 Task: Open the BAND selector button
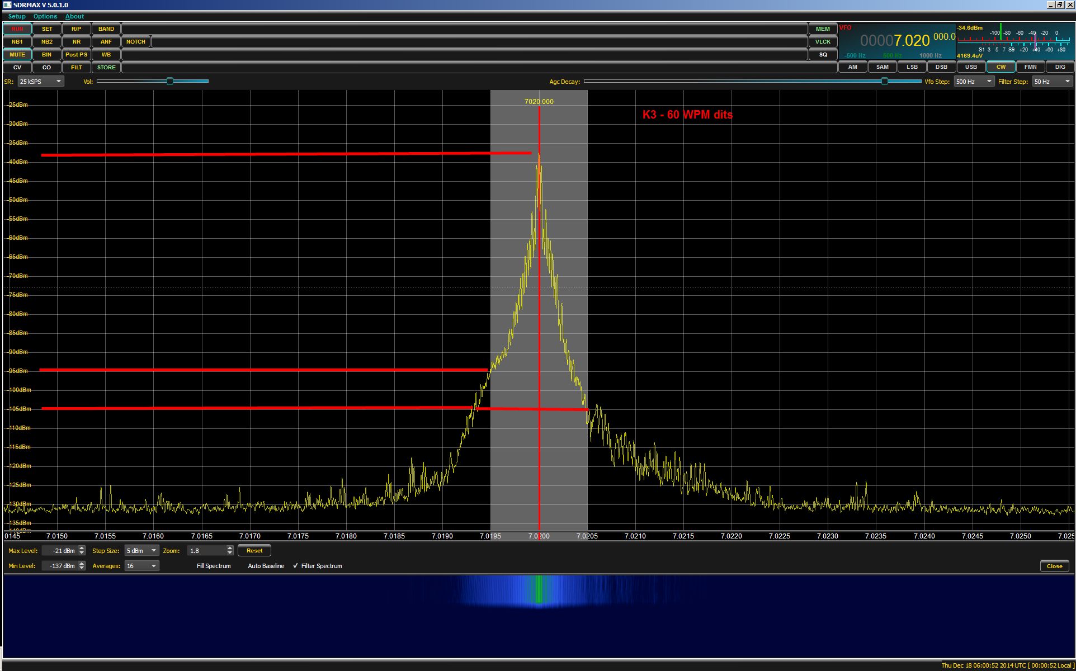106,29
